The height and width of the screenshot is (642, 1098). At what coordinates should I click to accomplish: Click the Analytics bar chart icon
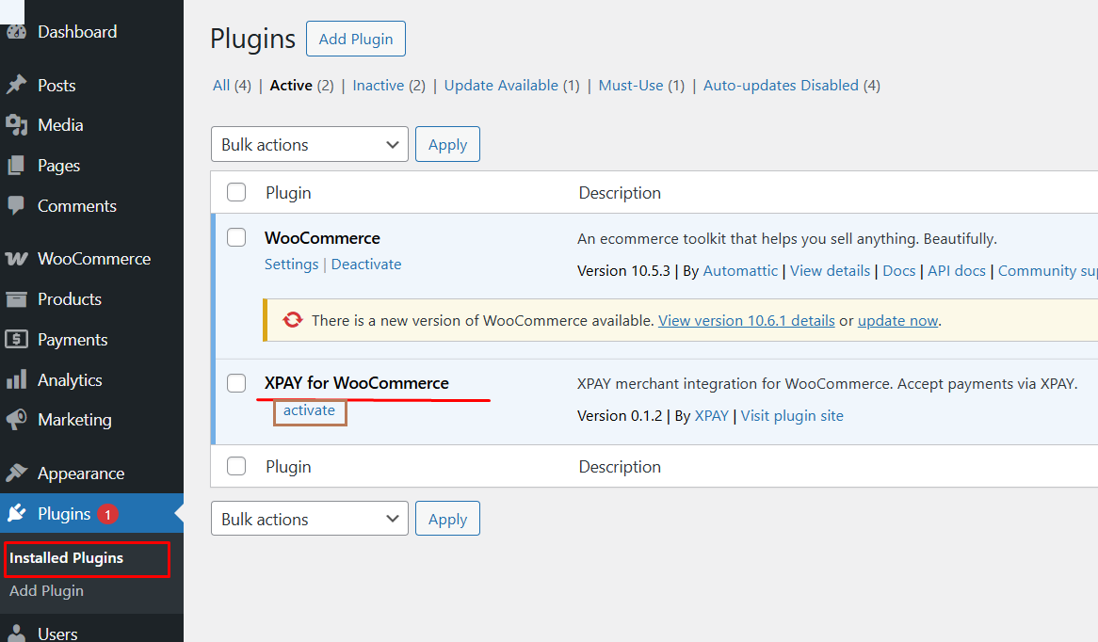pyautogui.click(x=16, y=380)
